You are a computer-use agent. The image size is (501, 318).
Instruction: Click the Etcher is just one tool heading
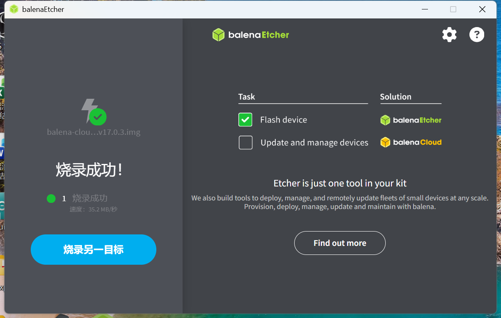click(340, 183)
